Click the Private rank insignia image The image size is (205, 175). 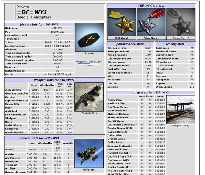click(89, 37)
